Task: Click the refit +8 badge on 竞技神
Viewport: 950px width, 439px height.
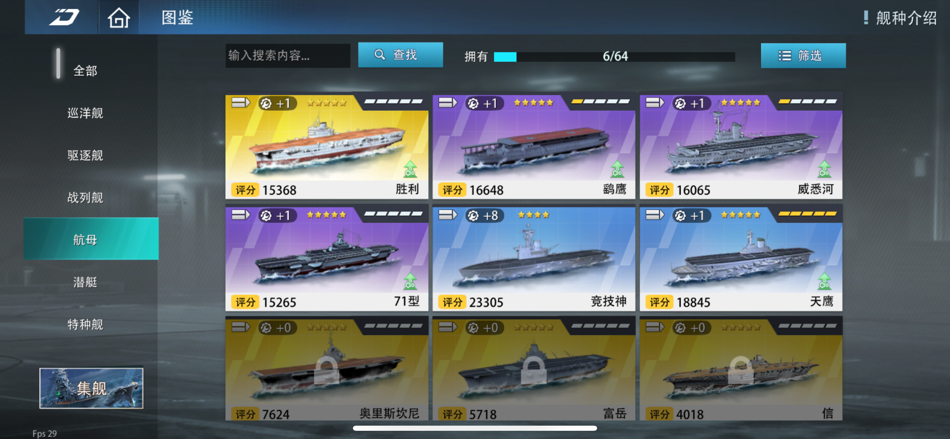Action: tap(484, 215)
